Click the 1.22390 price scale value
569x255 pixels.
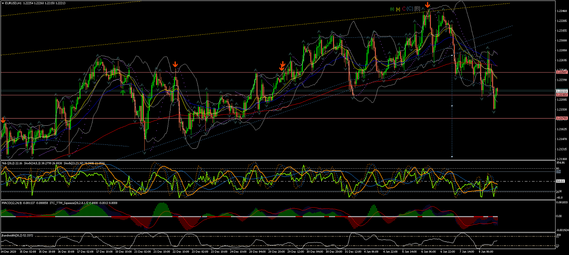point(562,80)
